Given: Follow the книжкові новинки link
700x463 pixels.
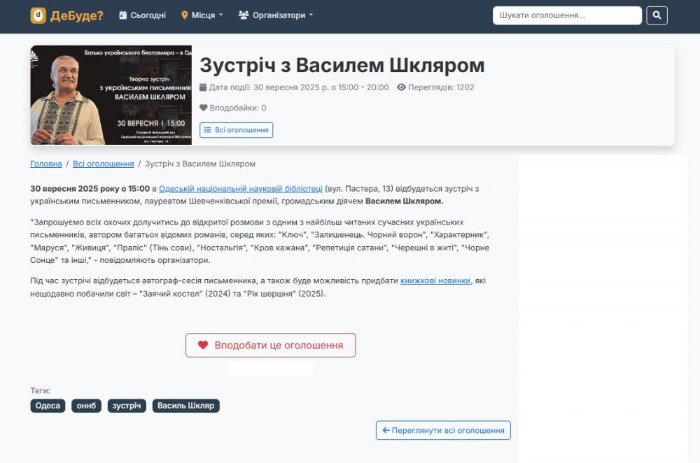Looking at the screenshot, I should 435,280.
